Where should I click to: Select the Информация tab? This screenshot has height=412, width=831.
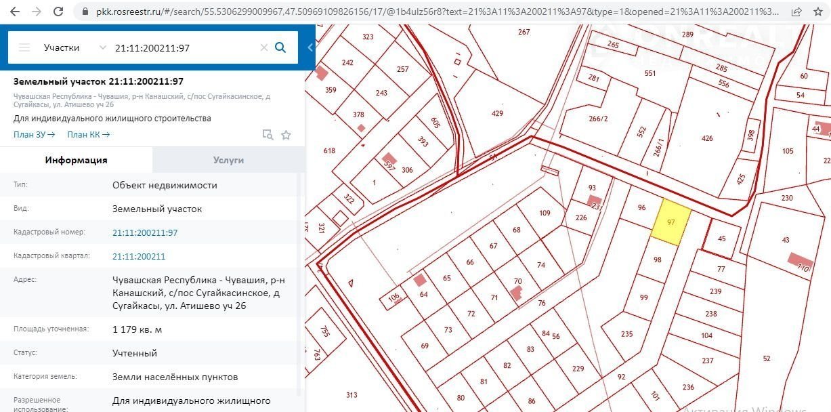pos(76,160)
